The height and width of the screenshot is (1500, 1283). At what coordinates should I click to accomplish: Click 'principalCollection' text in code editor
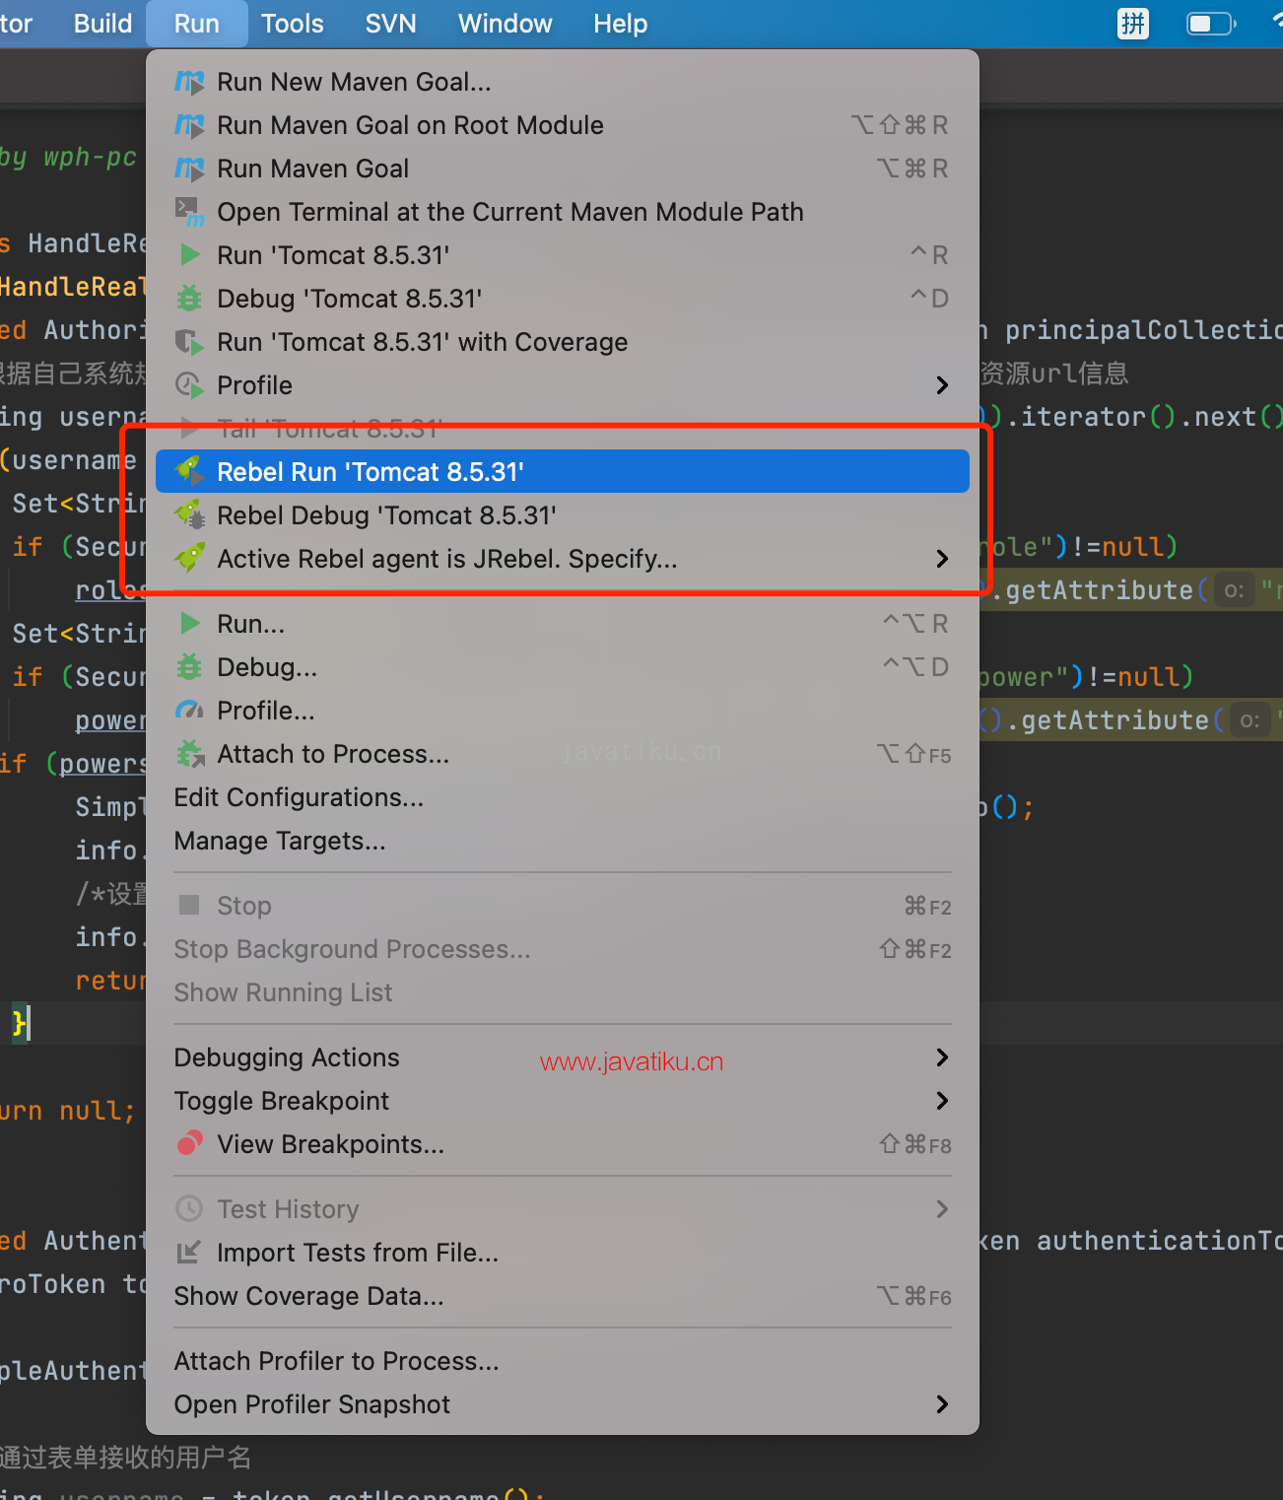click(1143, 330)
